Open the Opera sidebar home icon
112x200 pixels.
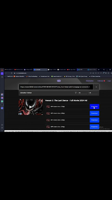2,74
